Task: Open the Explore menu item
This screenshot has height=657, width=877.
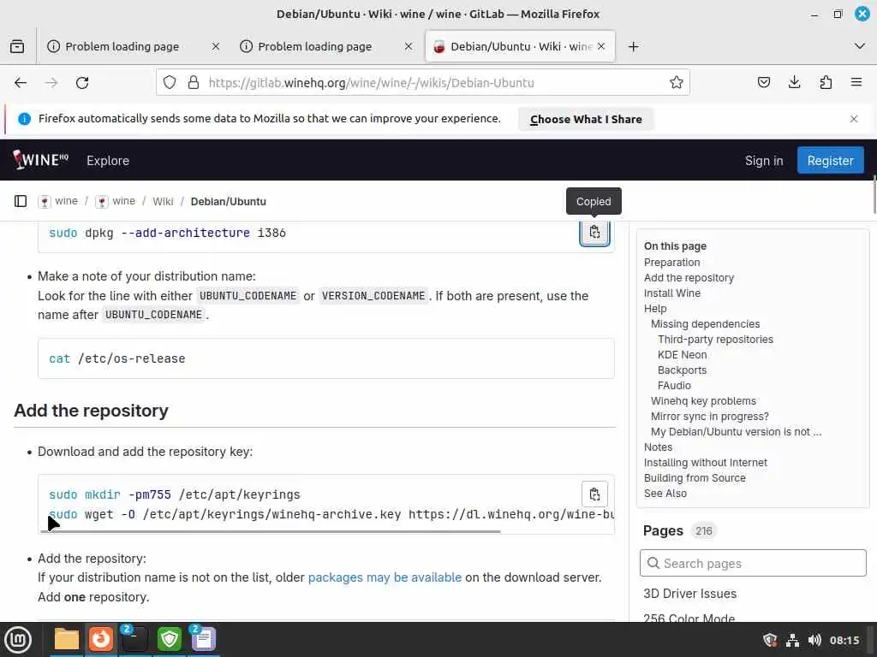Action: [108, 161]
